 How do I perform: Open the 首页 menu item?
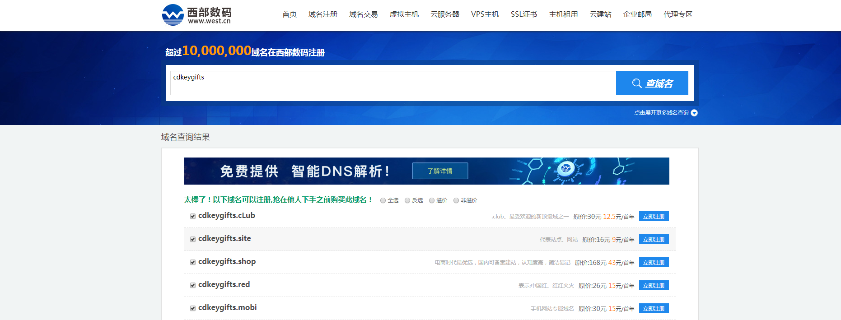(x=290, y=14)
